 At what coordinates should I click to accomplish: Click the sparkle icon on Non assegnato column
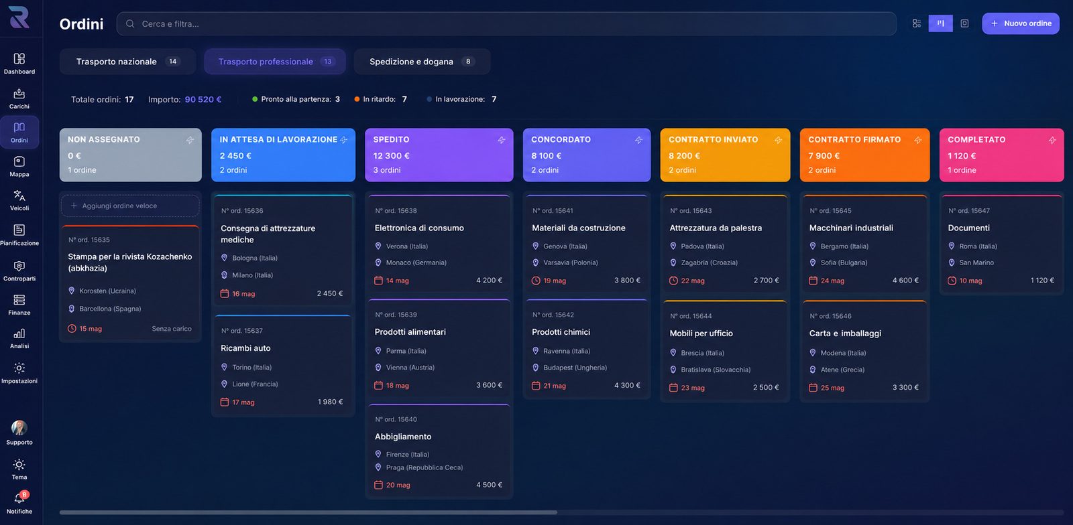[190, 140]
